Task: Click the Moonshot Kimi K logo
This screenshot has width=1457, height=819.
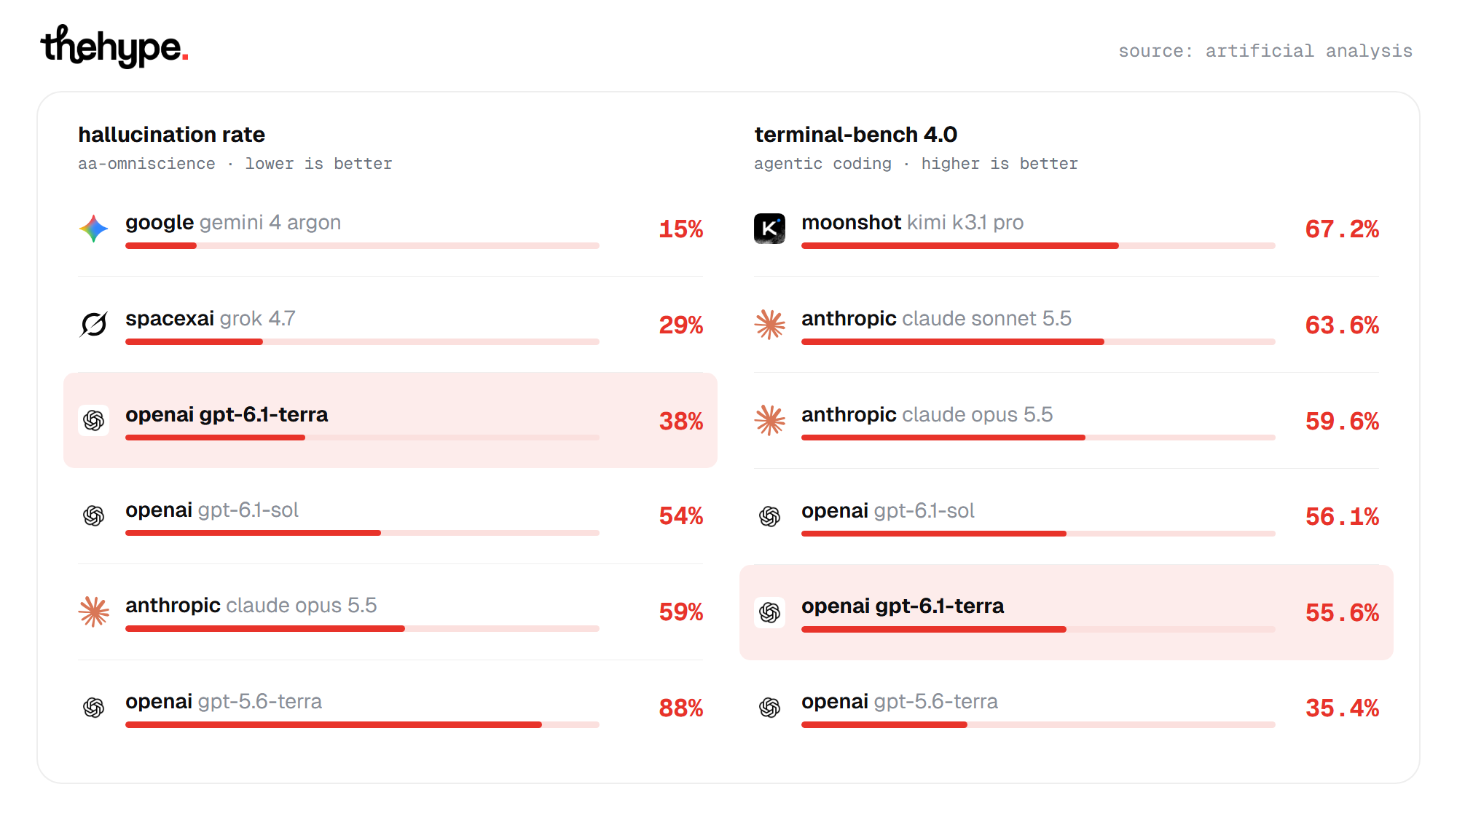Action: (x=769, y=229)
